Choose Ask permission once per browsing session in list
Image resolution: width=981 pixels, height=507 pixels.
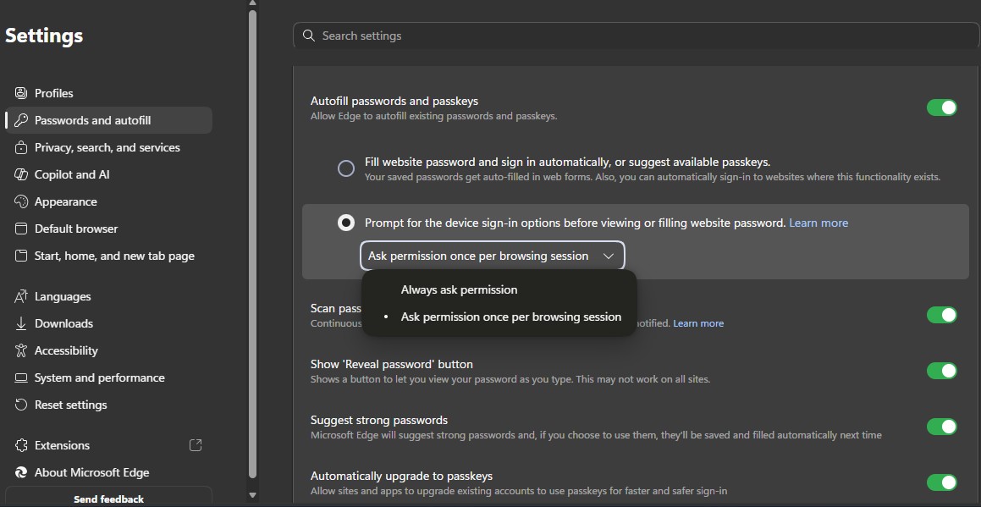pyautogui.click(x=499, y=317)
